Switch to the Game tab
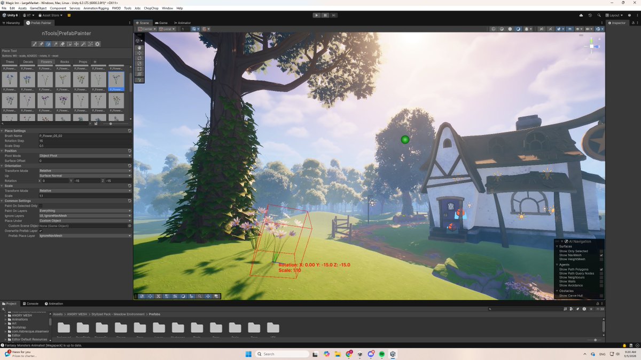 (x=161, y=23)
